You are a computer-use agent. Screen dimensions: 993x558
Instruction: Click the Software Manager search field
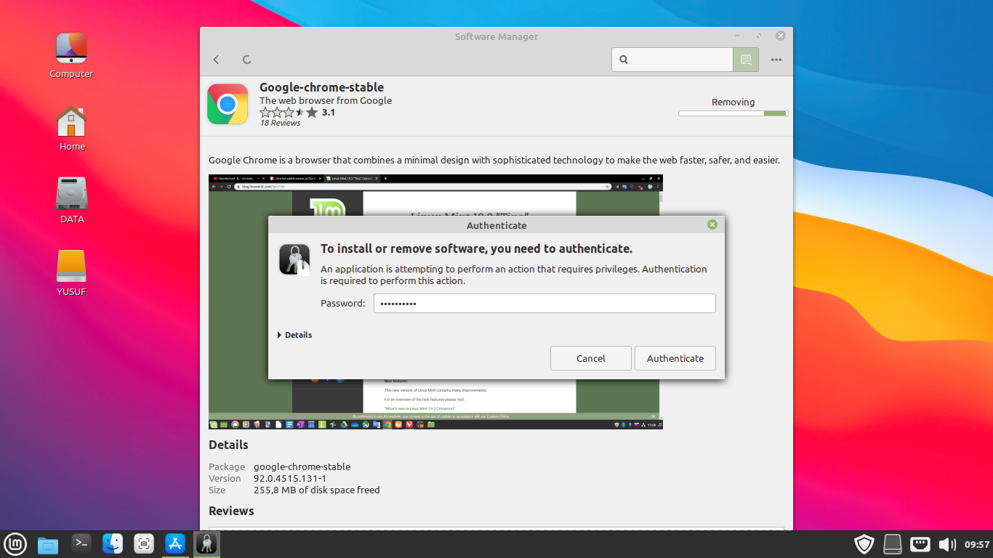click(672, 60)
